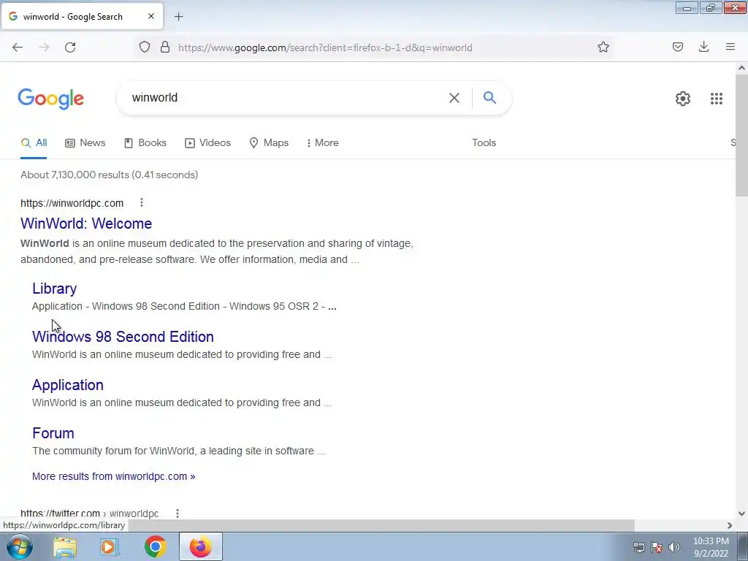Launch Google Chrome from the taskbar
748x561 pixels.
coord(155,546)
